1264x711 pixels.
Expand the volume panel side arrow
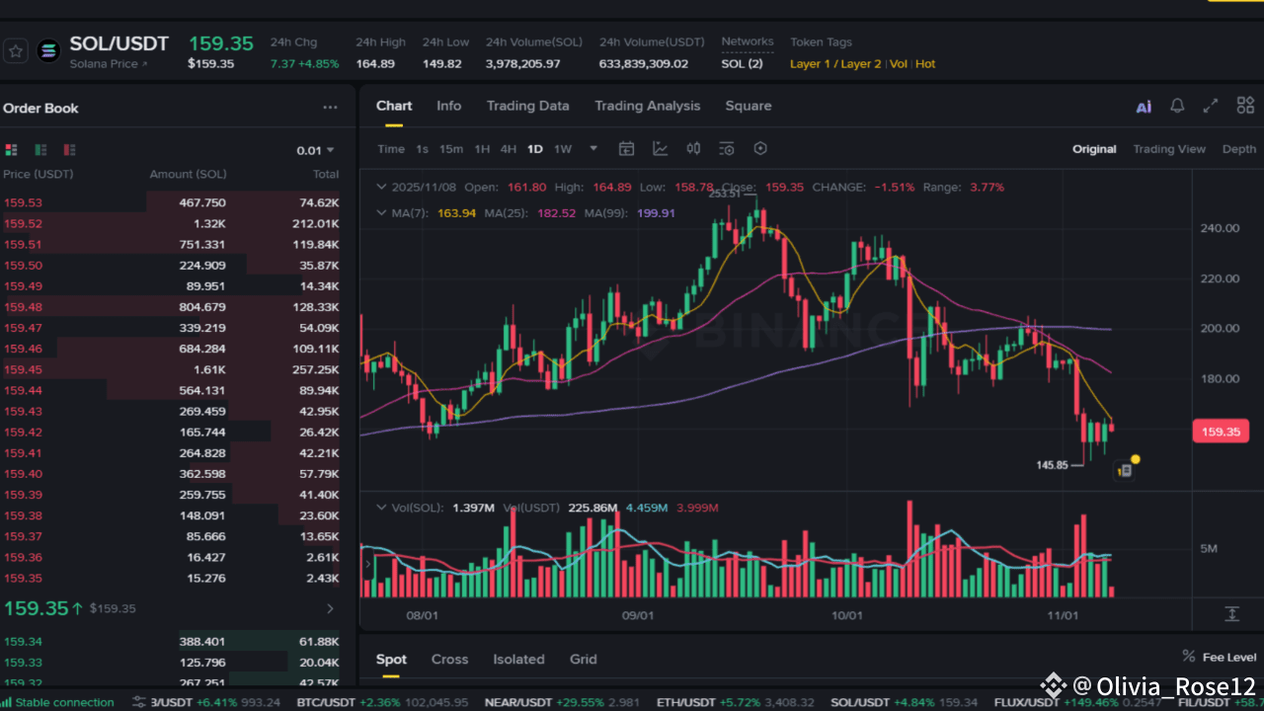[367, 564]
